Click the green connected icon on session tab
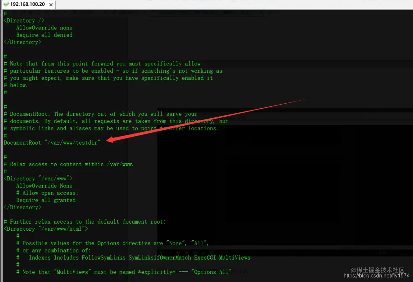413x282 pixels. 6,5
